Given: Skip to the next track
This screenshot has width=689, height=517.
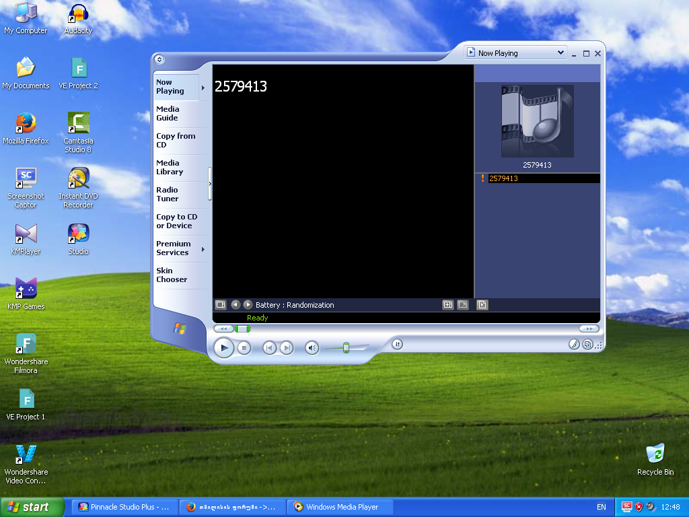Looking at the screenshot, I should click(287, 347).
